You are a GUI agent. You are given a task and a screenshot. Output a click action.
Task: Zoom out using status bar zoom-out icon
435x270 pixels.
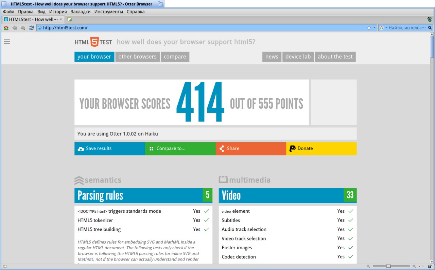tap(369, 266)
